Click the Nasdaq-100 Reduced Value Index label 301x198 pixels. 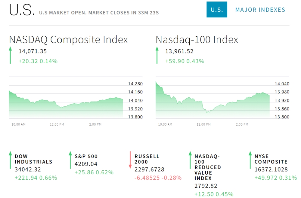(208, 167)
